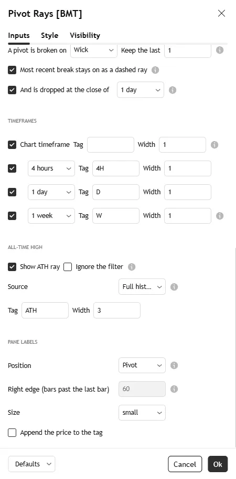Click info icon beside Right edge field
This screenshot has width=236, height=479.
(x=174, y=389)
